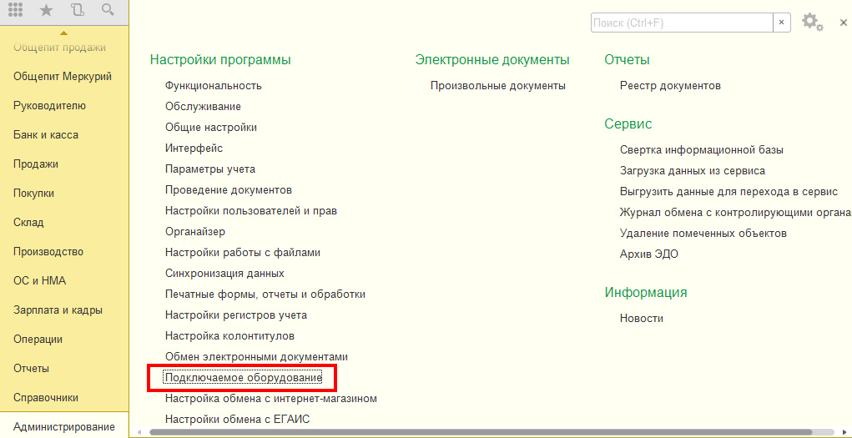Select the Операции section
Viewport: 852px width, 438px height.
point(38,340)
